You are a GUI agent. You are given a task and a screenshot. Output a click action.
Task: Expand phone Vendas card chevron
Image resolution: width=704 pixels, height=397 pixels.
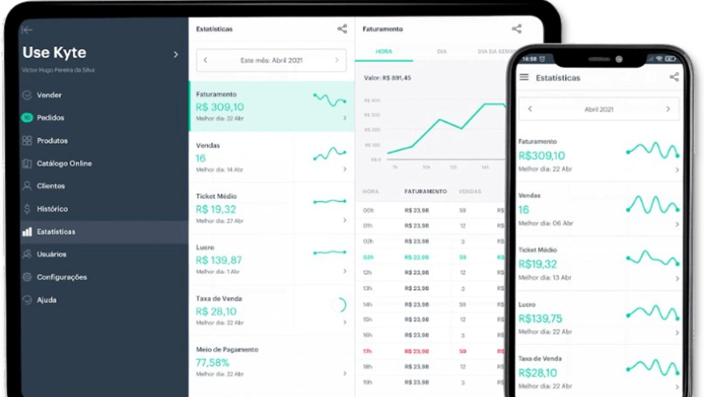click(677, 224)
